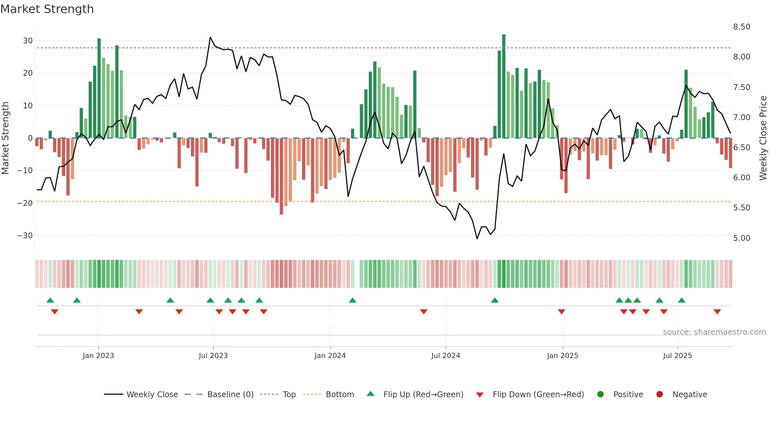Click the 20 strength axis label
The width and height of the screenshot is (777, 437).
coord(28,73)
